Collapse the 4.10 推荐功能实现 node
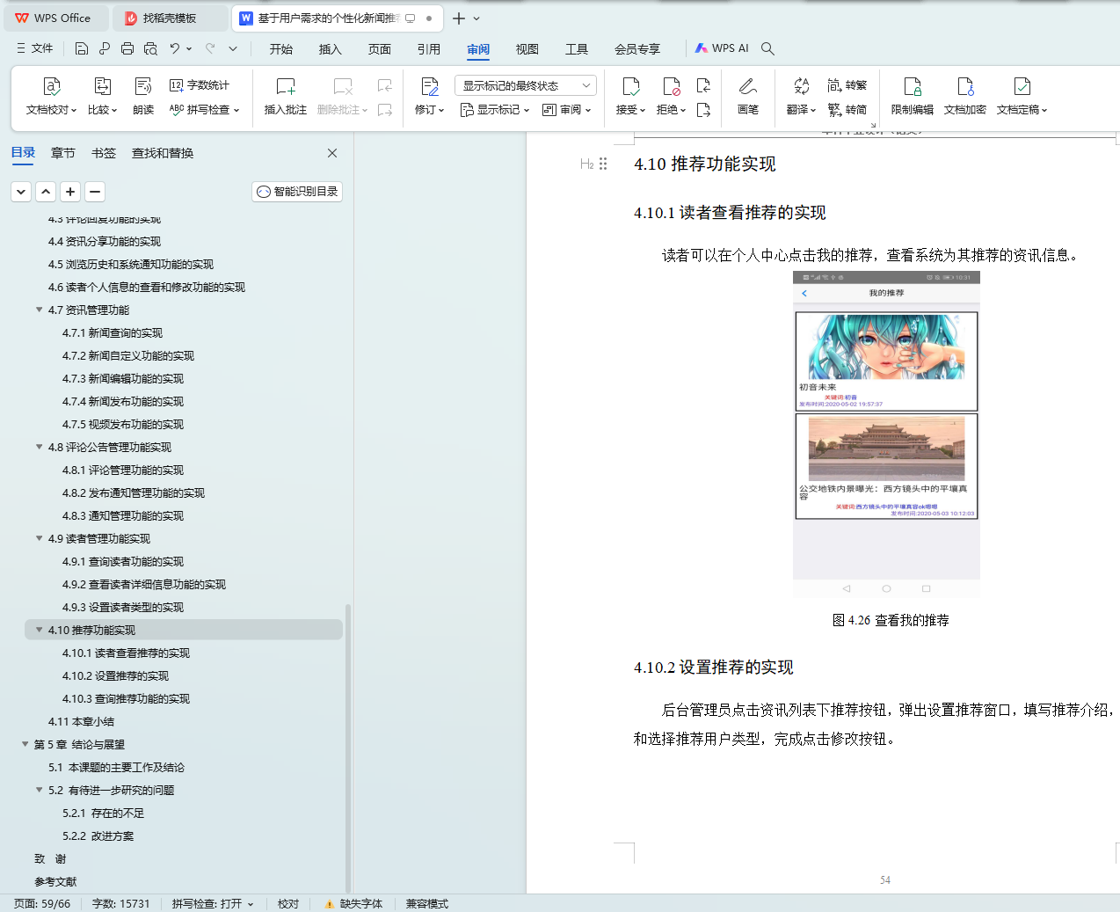Viewport: 1120px width, 912px height. tap(39, 630)
